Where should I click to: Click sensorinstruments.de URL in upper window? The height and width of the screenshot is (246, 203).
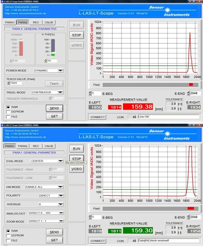pos(26,13)
